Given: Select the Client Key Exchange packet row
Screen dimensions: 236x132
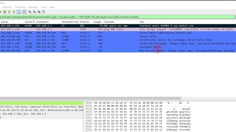Looking at the screenshot, I should tap(118, 44).
